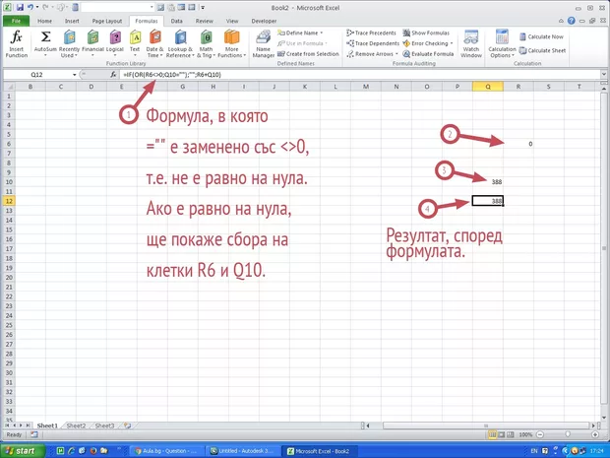
Task: Switch to the Developer ribbon tab
Action: 264,21
